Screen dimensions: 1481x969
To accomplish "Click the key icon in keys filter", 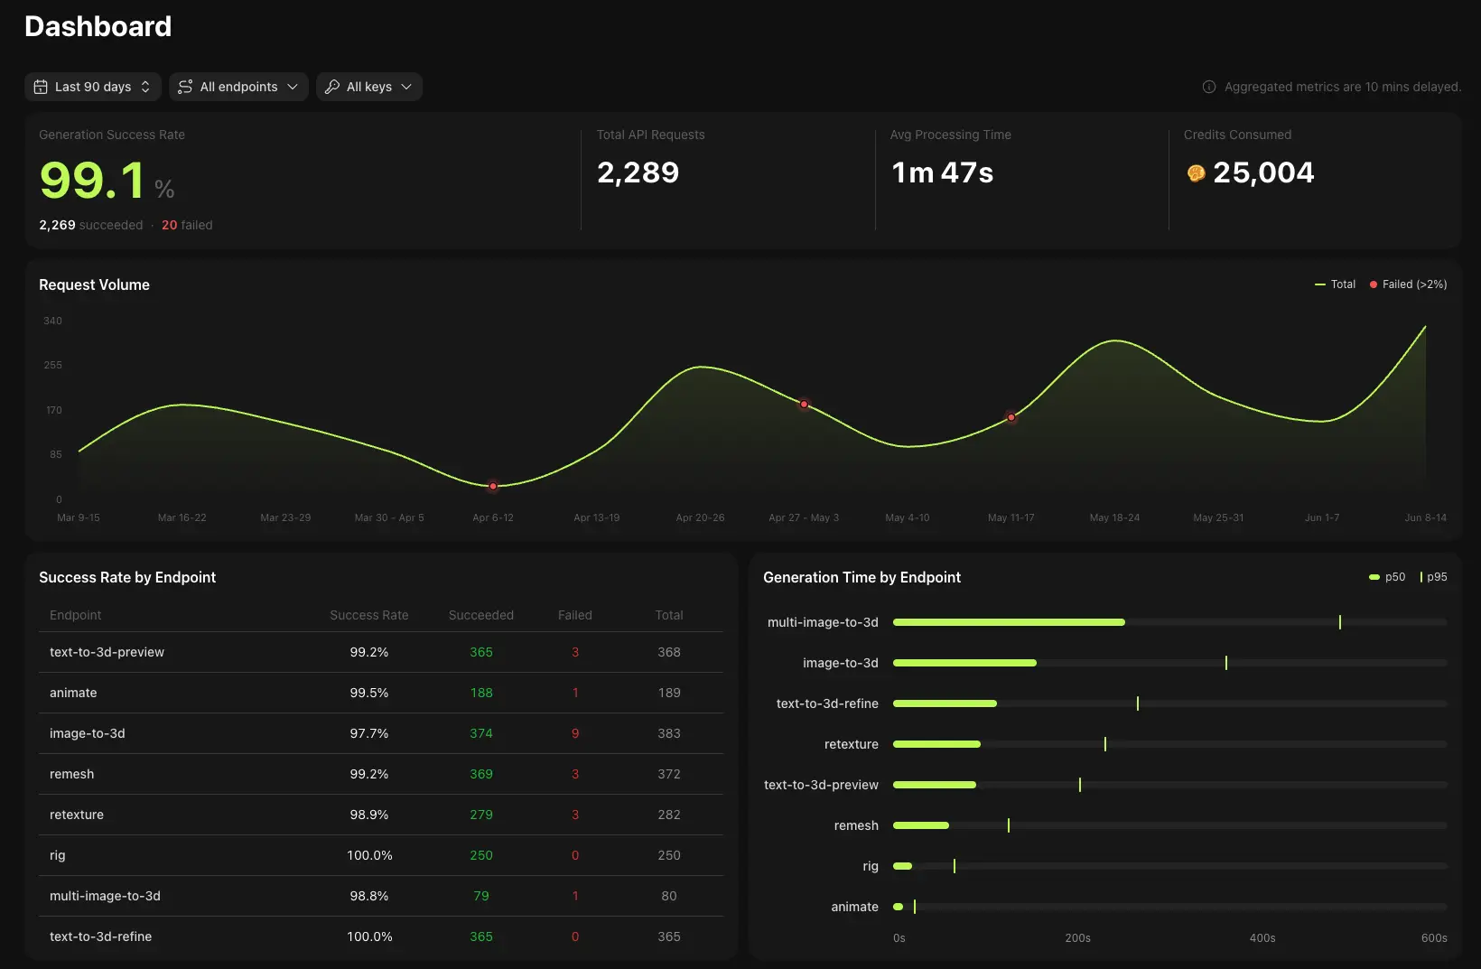I will point(332,87).
